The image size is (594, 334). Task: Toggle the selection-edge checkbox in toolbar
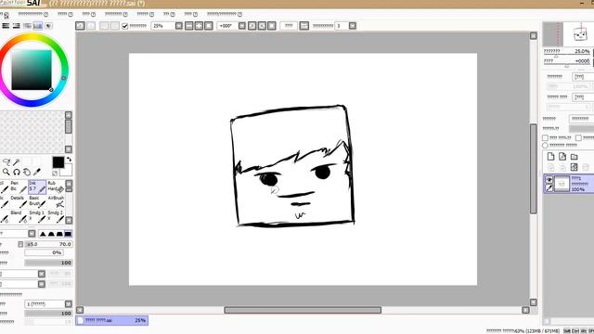[x=124, y=26]
